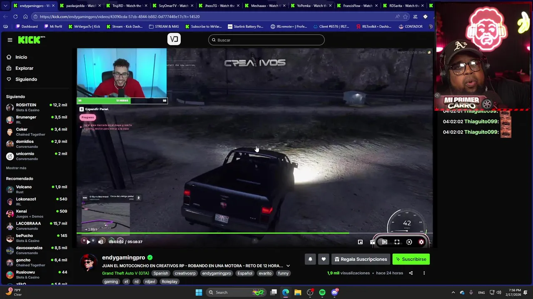533x299 pixels.
Task: Toggle mini player mode
Action: [x=360, y=242]
